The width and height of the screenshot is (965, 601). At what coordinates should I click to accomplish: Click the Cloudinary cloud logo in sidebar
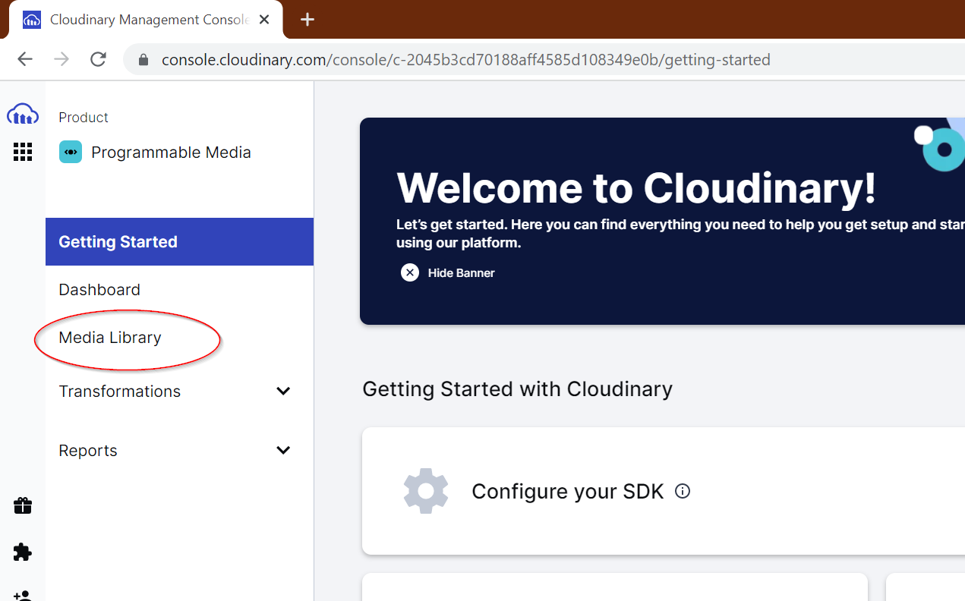(x=23, y=115)
